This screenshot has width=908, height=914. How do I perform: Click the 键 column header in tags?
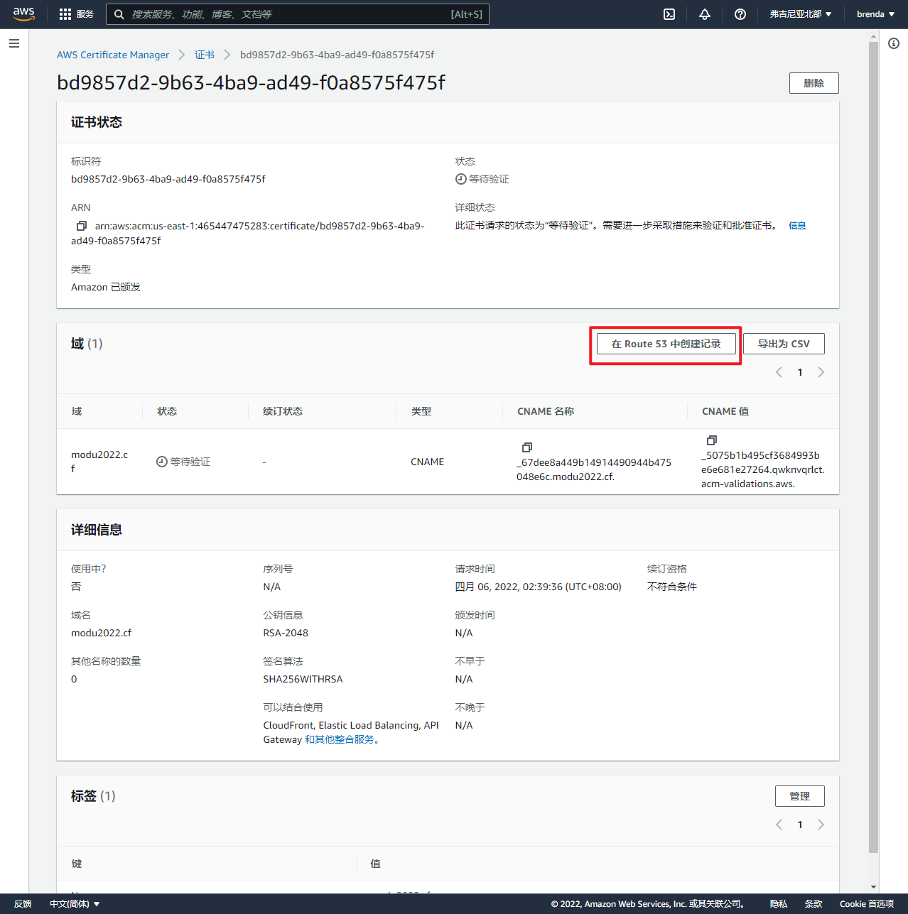coord(77,864)
